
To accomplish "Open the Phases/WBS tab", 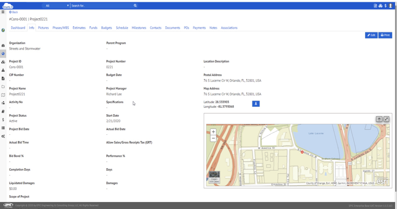I will [x=61, y=28].
